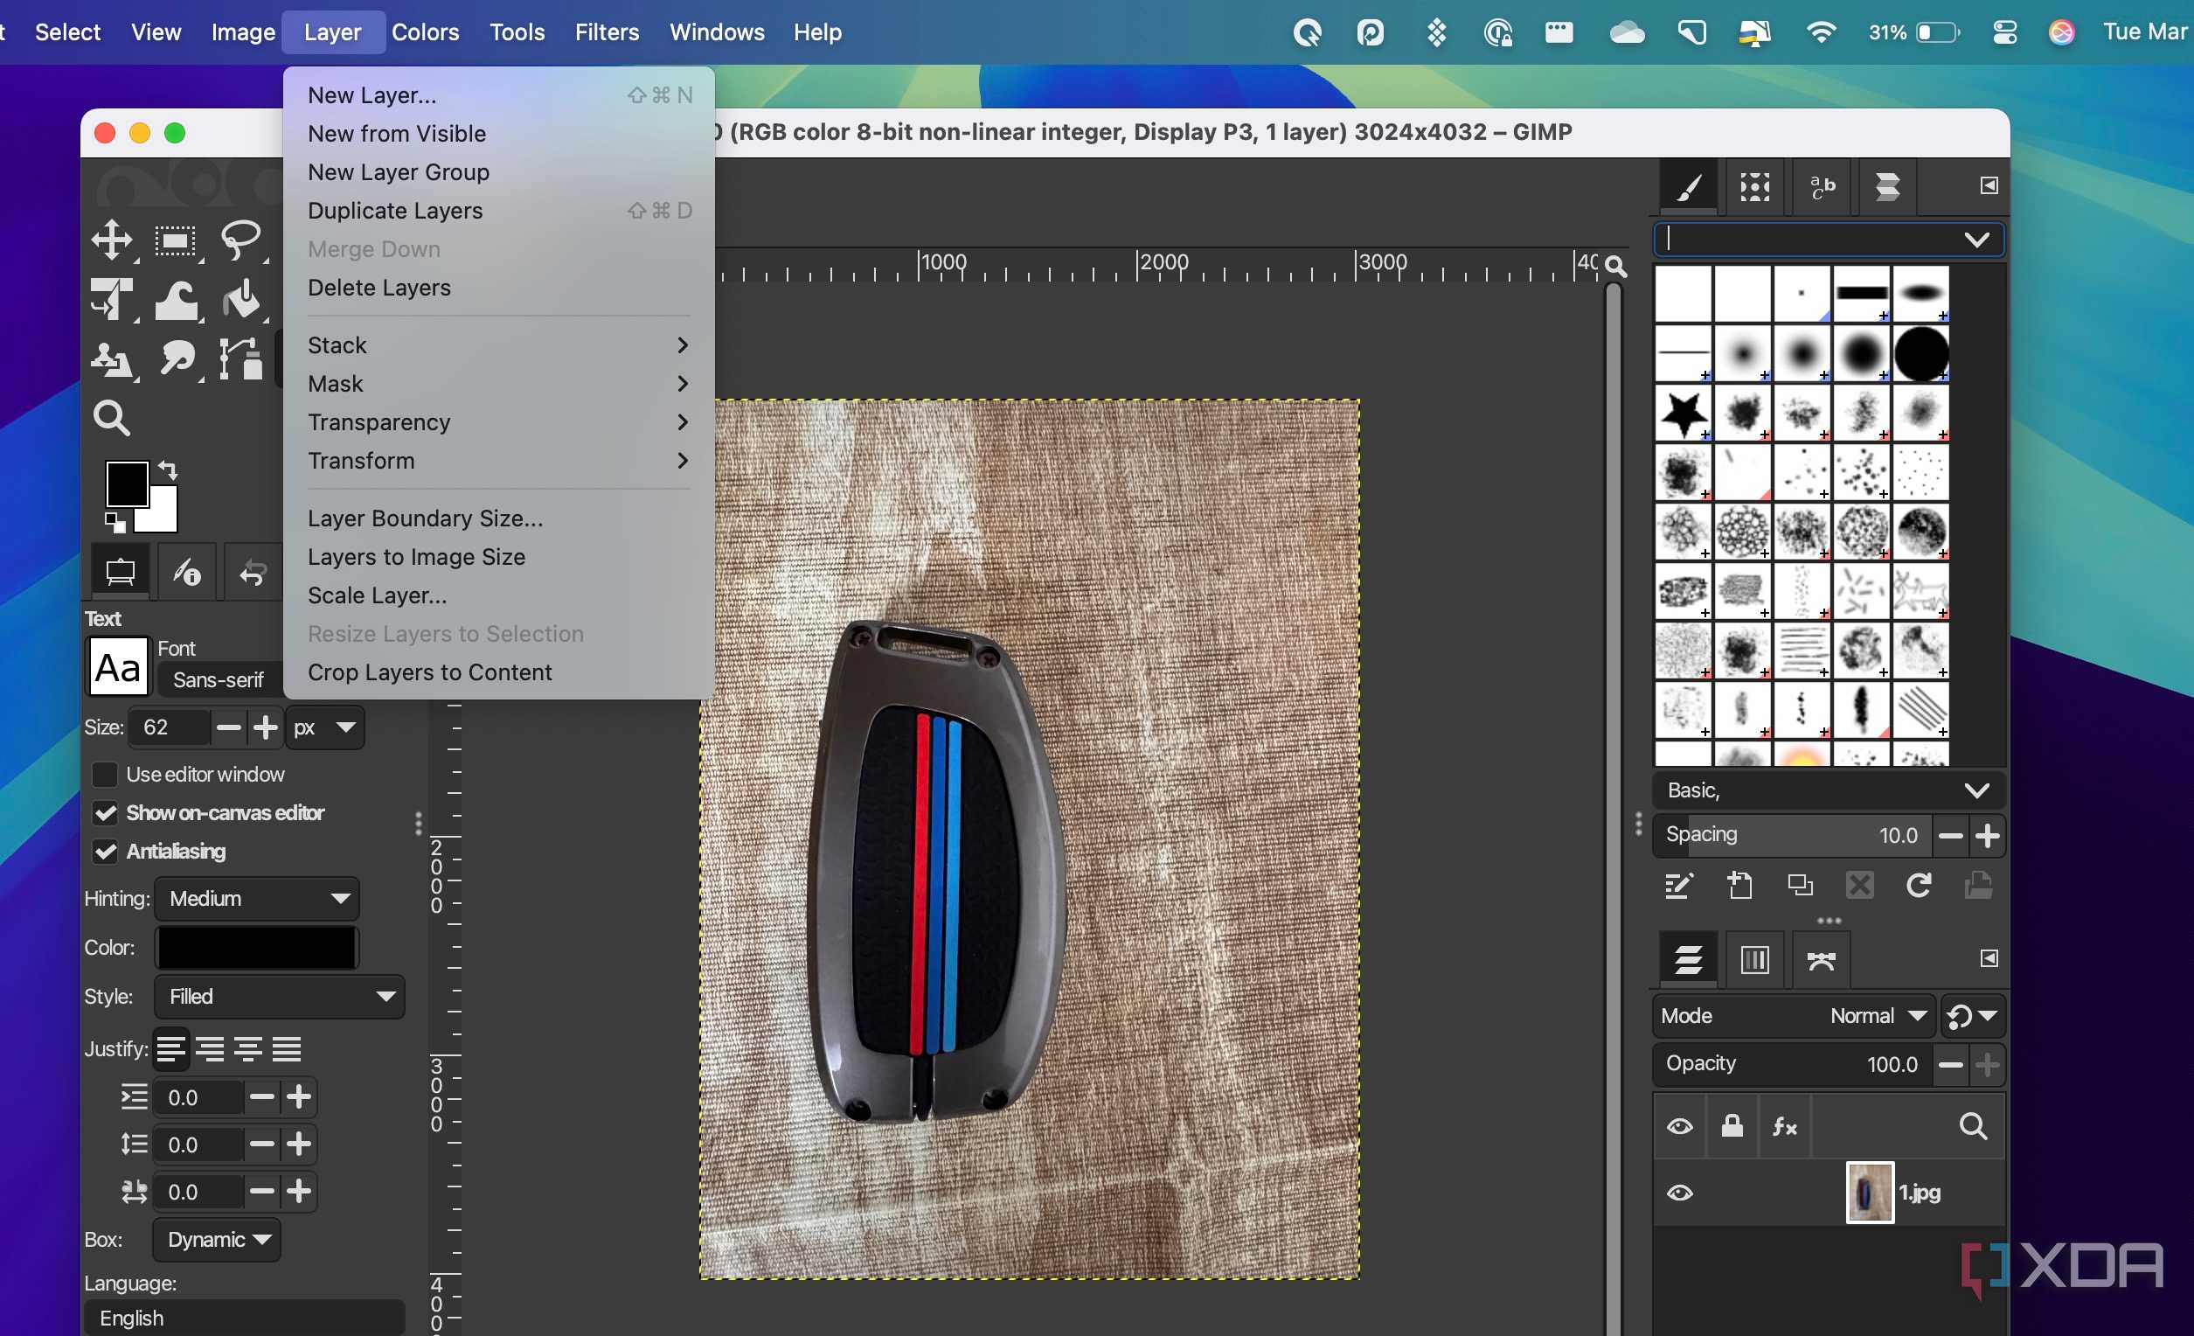Hide the 1.jpg layer with eye icon
The image size is (2194, 1336).
(1680, 1193)
